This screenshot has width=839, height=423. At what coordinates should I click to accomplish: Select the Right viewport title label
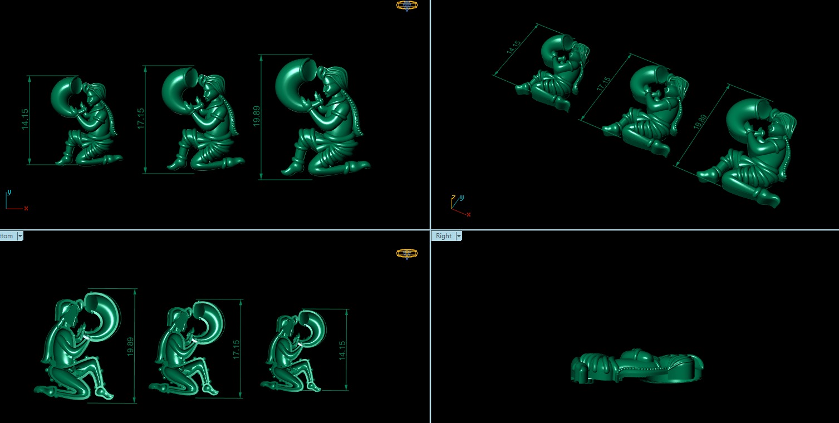[444, 236]
